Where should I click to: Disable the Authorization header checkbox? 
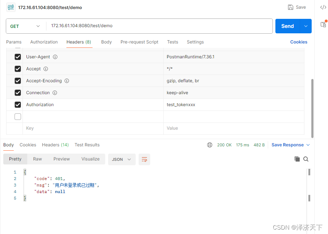click(18, 104)
